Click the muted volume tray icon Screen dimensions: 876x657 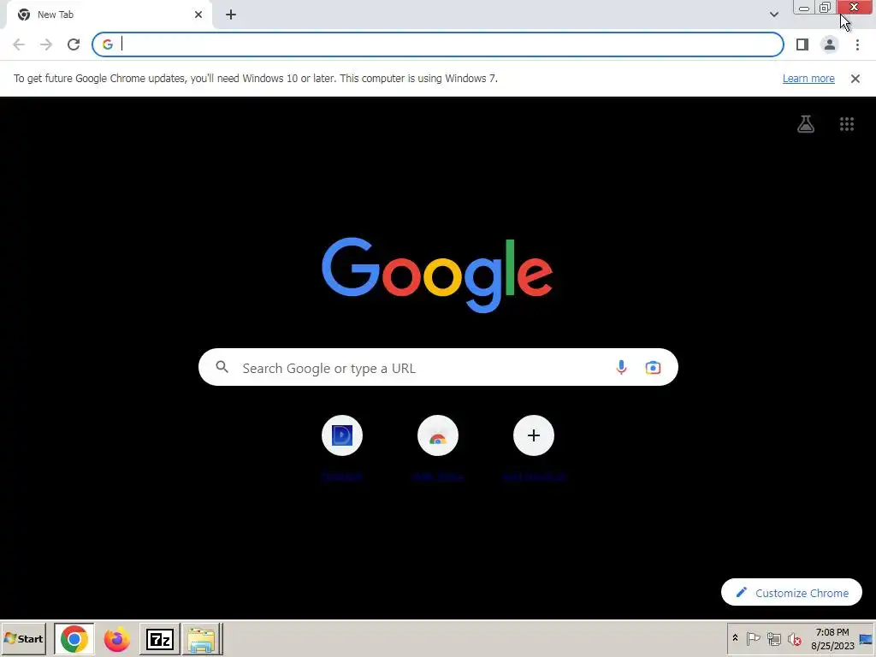(x=794, y=638)
